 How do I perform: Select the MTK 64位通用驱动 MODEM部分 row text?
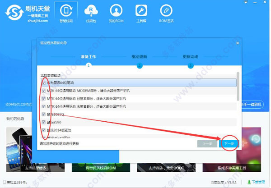tap(88, 91)
